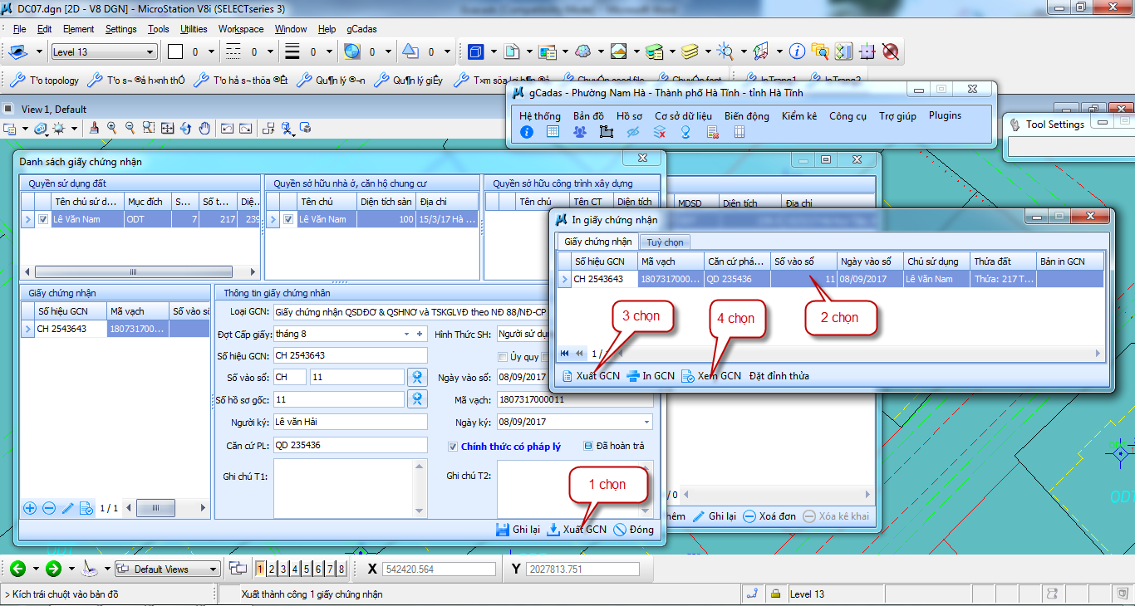The image size is (1135, 606).
Task: Toggle the Ủy quyền checkbox
Action: [x=502, y=357]
